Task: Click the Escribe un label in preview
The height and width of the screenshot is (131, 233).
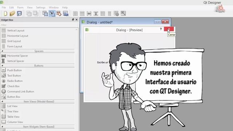Action: click(x=103, y=62)
